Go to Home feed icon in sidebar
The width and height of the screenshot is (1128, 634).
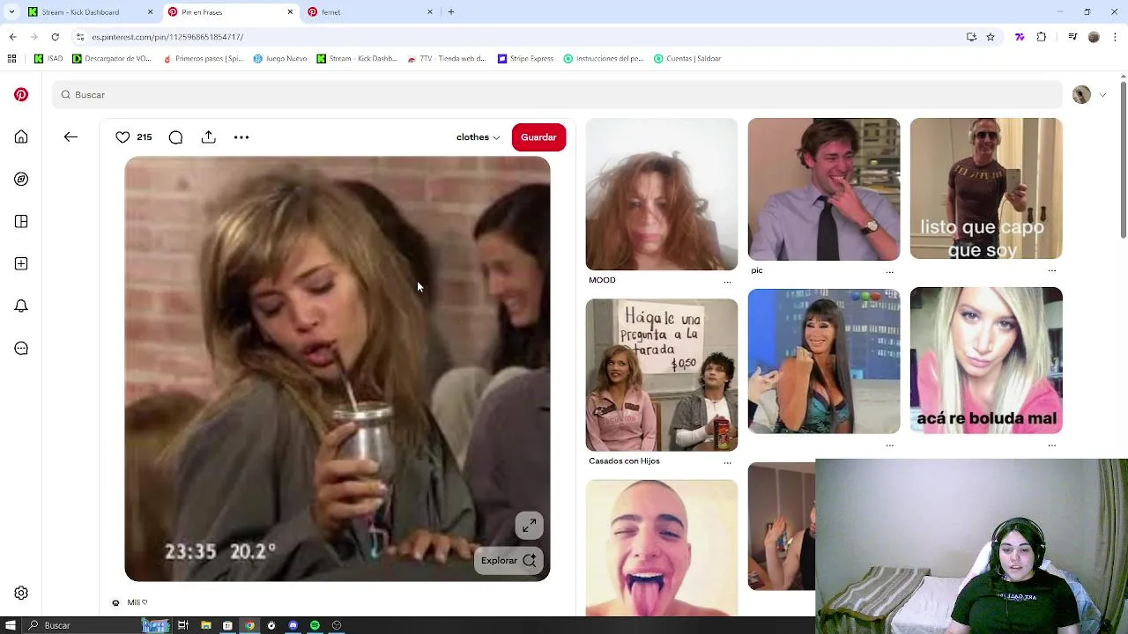[21, 136]
